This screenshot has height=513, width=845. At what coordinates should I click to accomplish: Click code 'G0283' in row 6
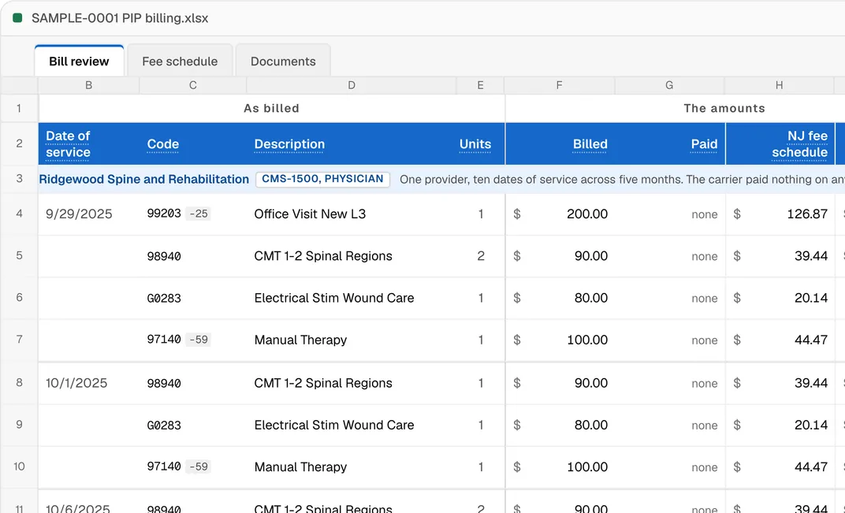164,298
